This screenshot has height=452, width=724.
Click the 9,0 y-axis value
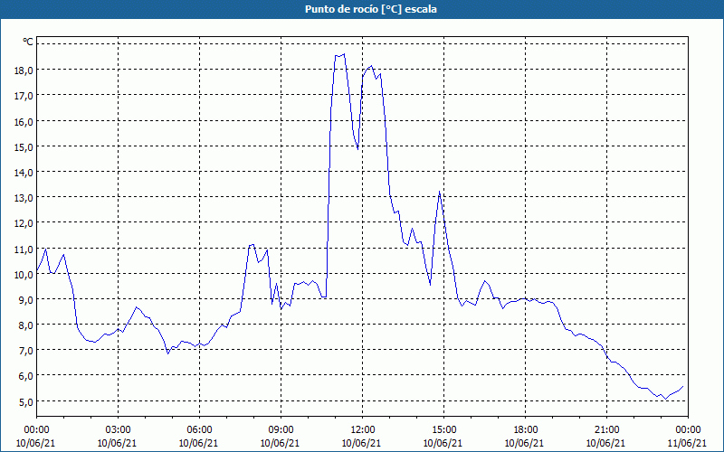point(25,300)
